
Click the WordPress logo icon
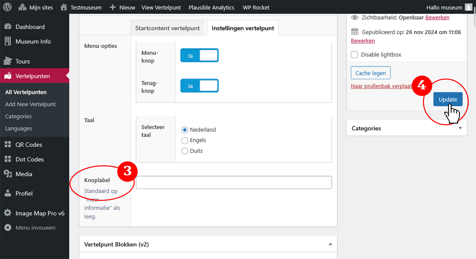click(x=8, y=7)
